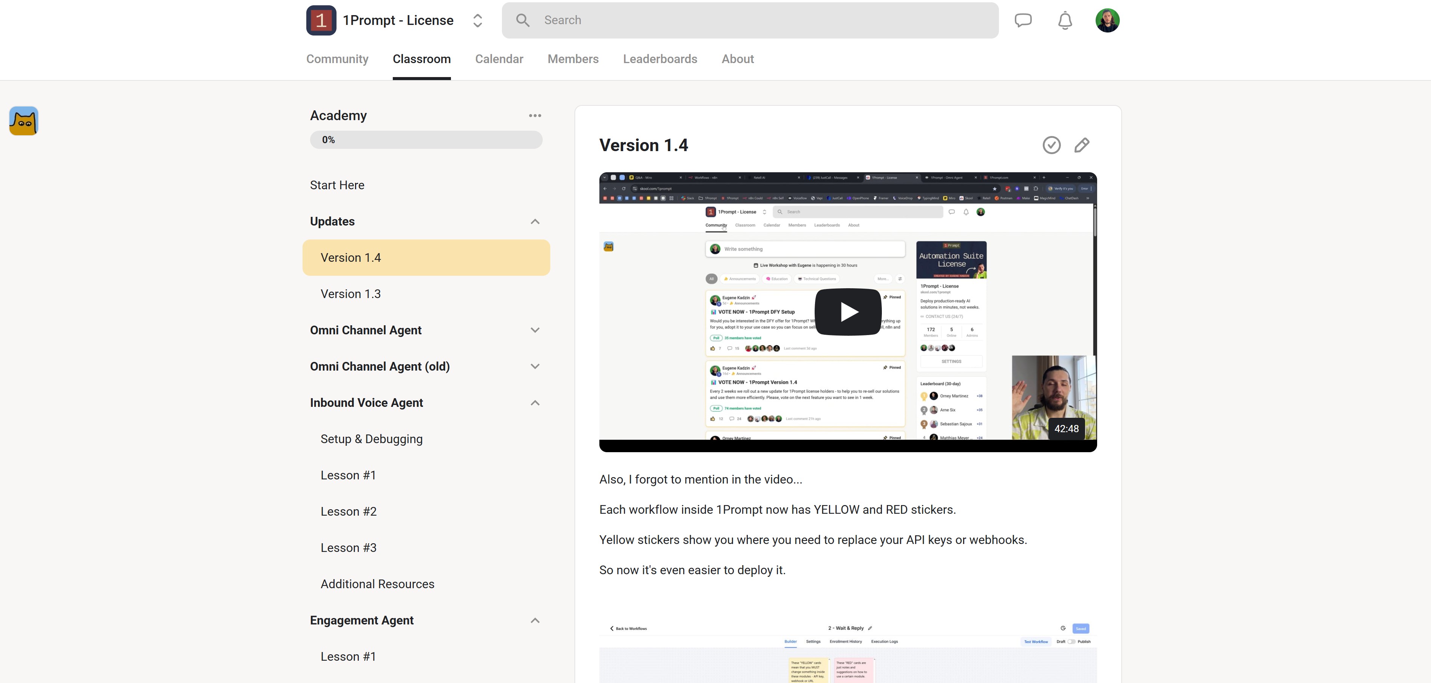The height and width of the screenshot is (683, 1431).
Task: Switch to the About tab
Action: (737, 59)
